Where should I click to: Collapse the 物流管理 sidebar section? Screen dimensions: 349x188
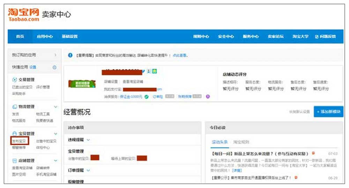55,107
